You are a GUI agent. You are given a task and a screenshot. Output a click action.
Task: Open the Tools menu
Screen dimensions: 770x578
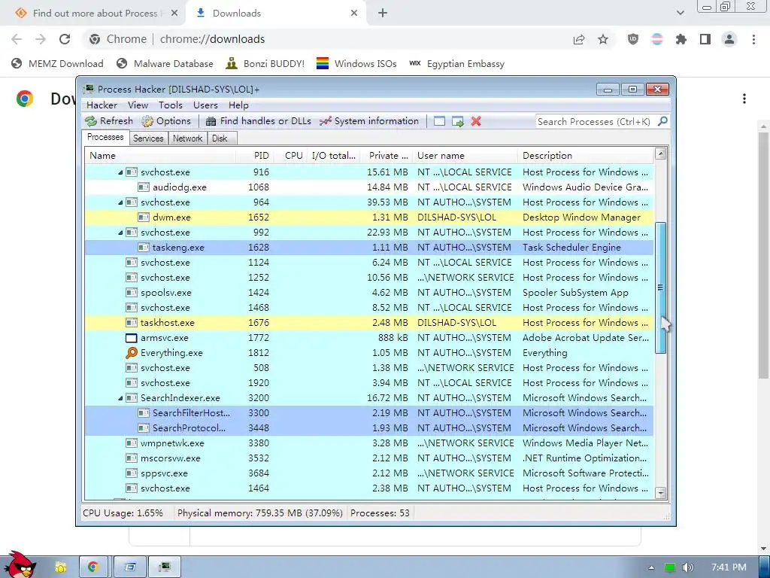[171, 105]
